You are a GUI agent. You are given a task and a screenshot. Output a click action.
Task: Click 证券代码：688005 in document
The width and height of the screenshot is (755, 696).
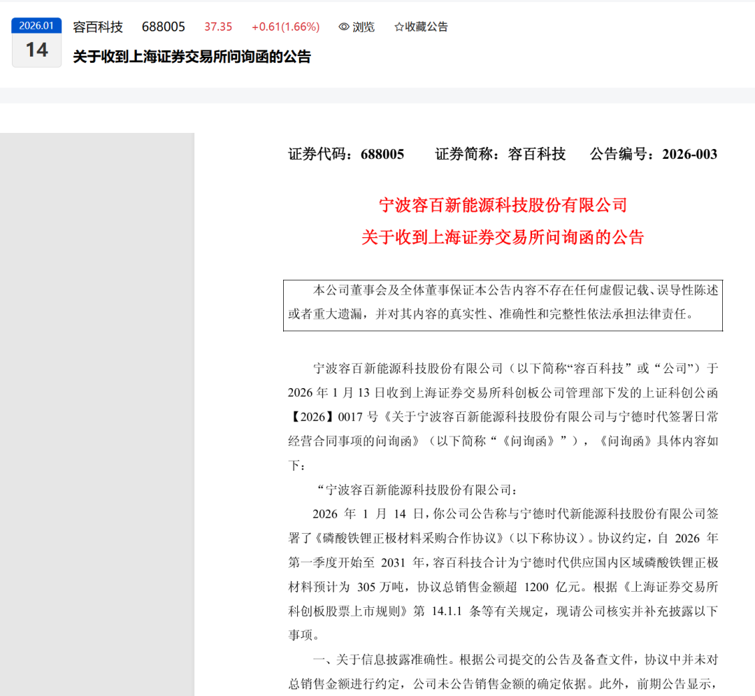click(346, 154)
